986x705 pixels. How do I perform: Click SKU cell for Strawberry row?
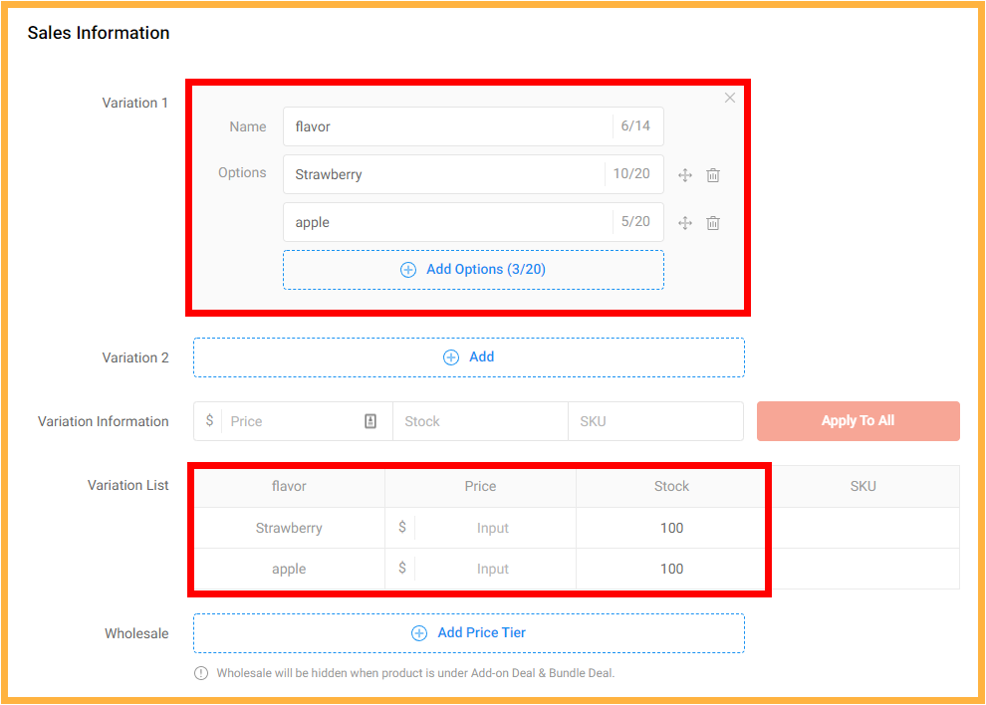point(863,529)
